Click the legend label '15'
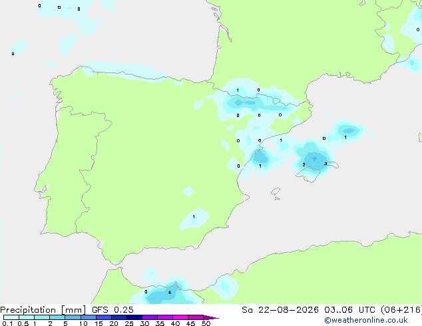422x326 pixels. pos(99,323)
